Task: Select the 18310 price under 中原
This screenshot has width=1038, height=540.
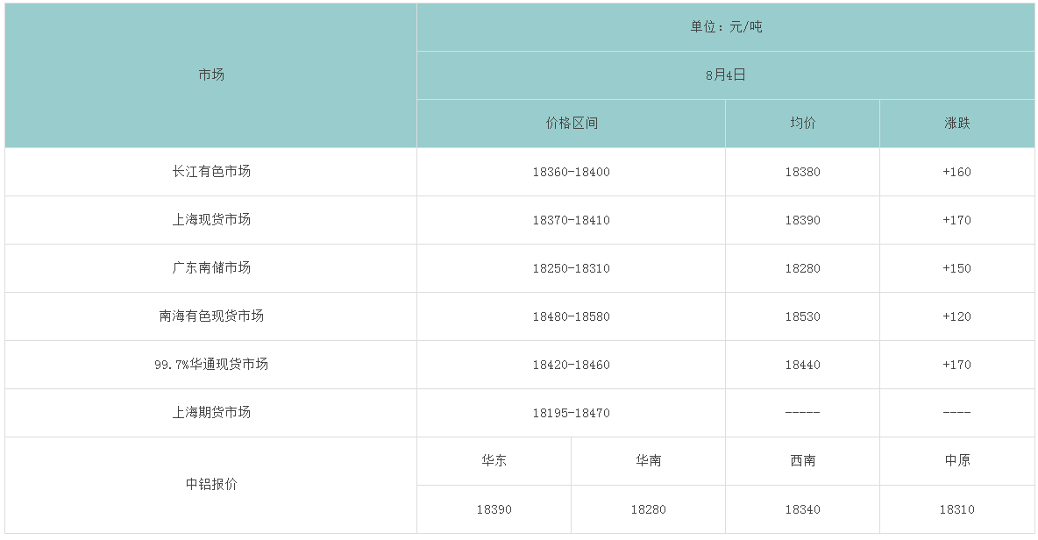Action: 956,509
